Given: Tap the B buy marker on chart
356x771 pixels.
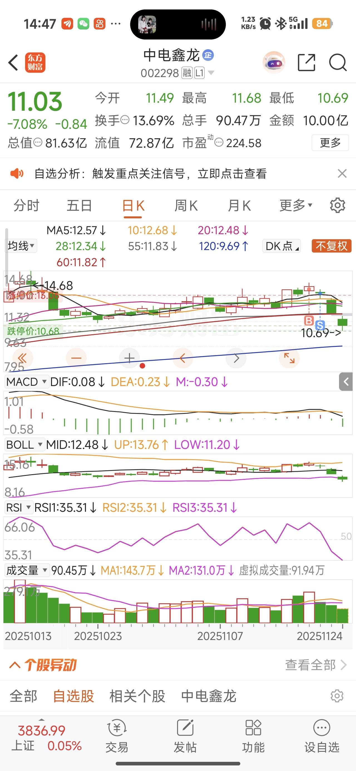Looking at the screenshot, I should 309,320.
